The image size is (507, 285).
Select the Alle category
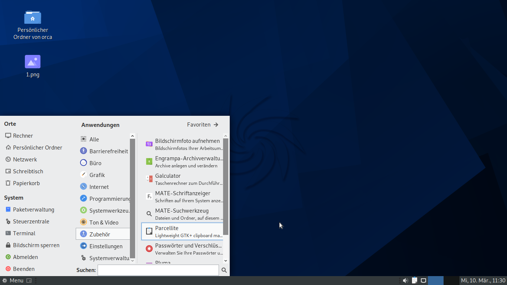tap(103, 140)
